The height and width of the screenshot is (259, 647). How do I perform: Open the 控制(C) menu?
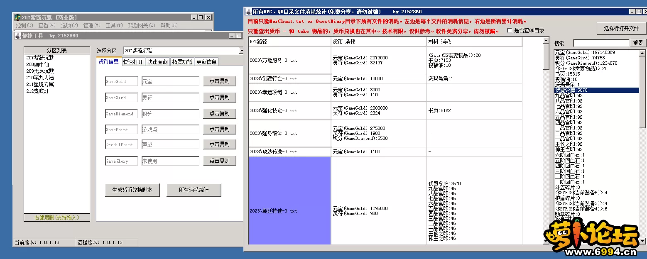[24, 25]
